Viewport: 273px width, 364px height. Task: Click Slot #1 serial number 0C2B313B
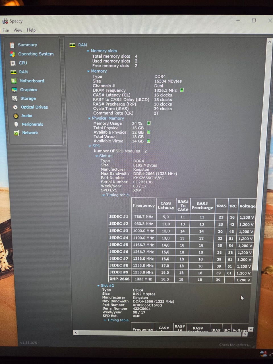click(143, 182)
